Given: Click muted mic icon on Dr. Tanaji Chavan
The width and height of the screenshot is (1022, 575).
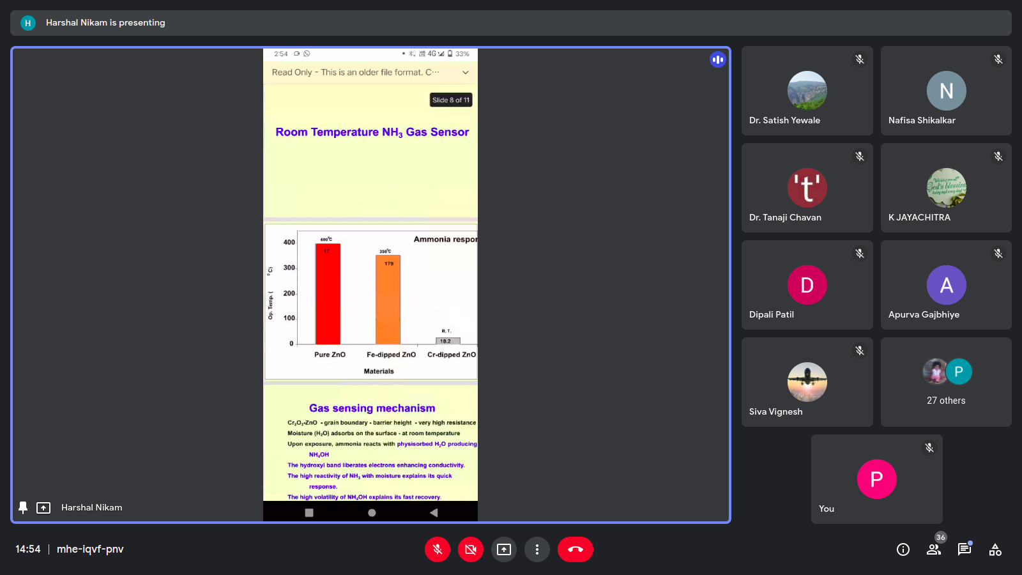Looking at the screenshot, I should (x=860, y=157).
